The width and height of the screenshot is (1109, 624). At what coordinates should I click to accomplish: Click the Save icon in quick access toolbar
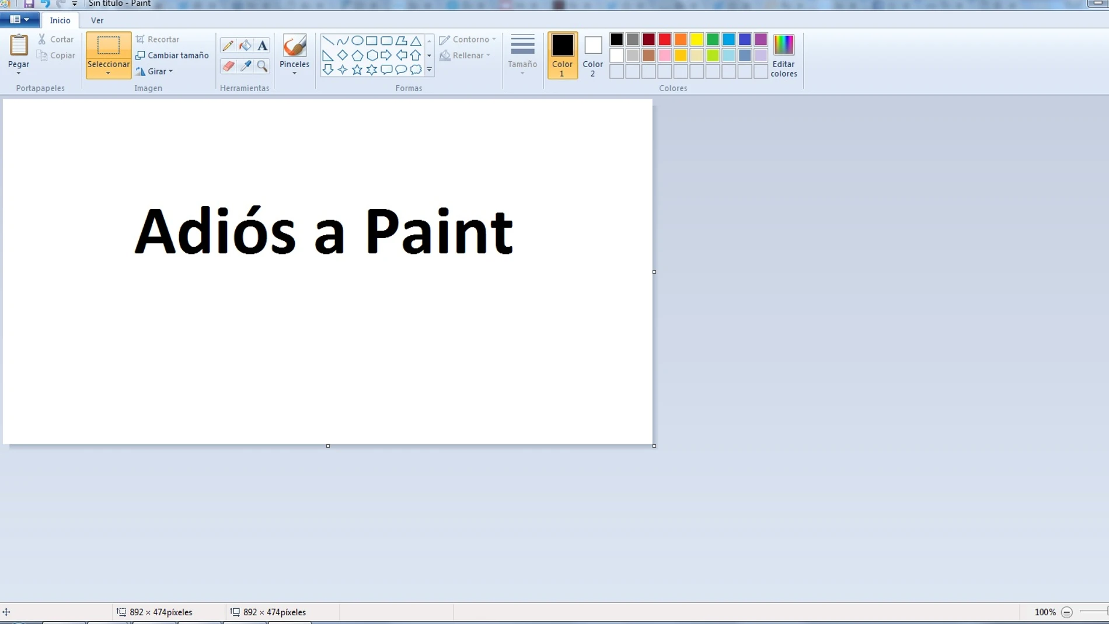click(x=29, y=4)
